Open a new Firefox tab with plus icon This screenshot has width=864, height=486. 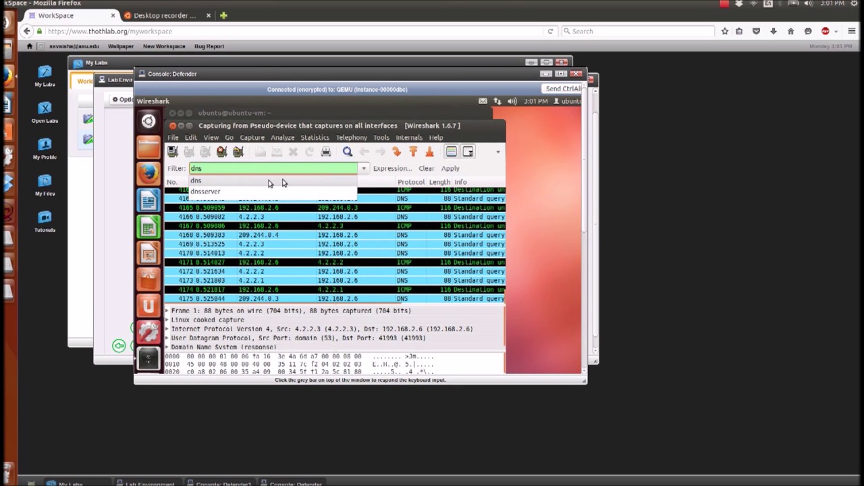(x=223, y=16)
